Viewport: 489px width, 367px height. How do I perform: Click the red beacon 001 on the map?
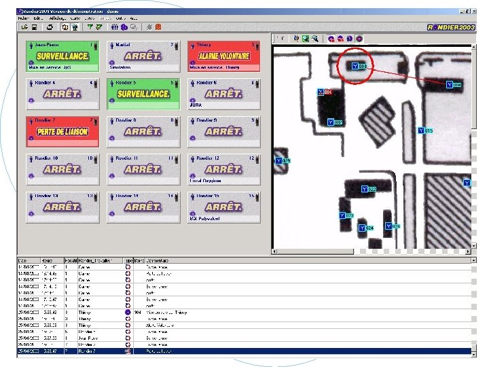[x=325, y=92]
